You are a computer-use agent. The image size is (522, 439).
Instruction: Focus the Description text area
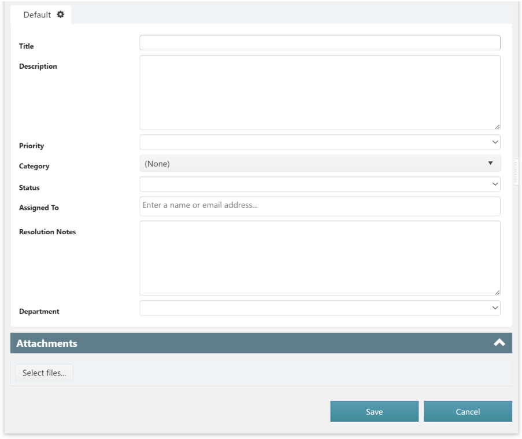click(x=320, y=93)
